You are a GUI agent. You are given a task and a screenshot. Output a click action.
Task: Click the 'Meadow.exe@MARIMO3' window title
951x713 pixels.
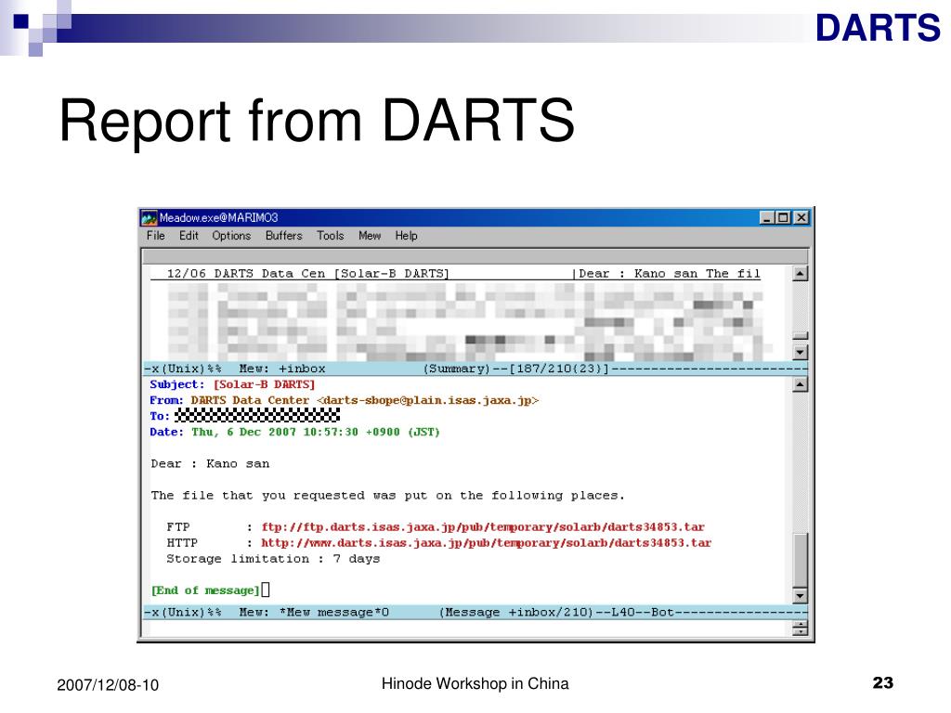click(x=218, y=217)
